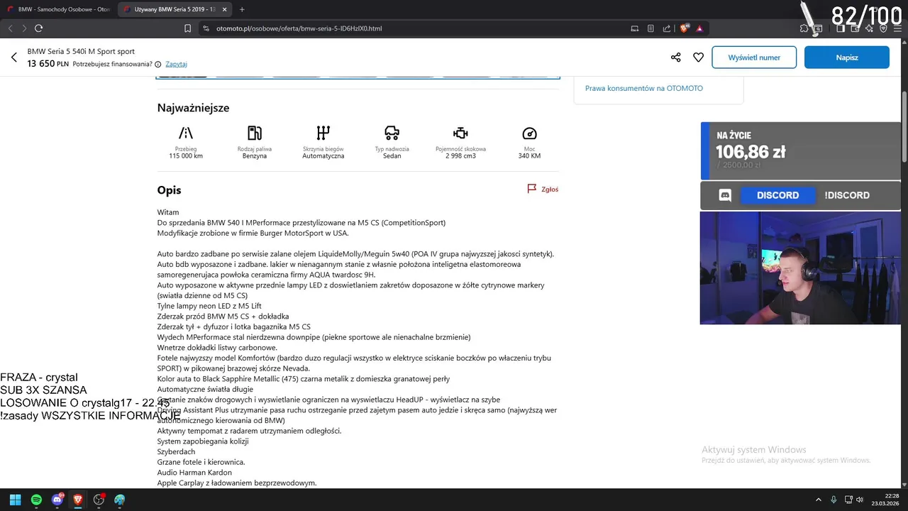The image size is (908, 511).
Task: Close the Używany BMW Seria 5 tab
Action: pyautogui.click(x=224, y=9)
